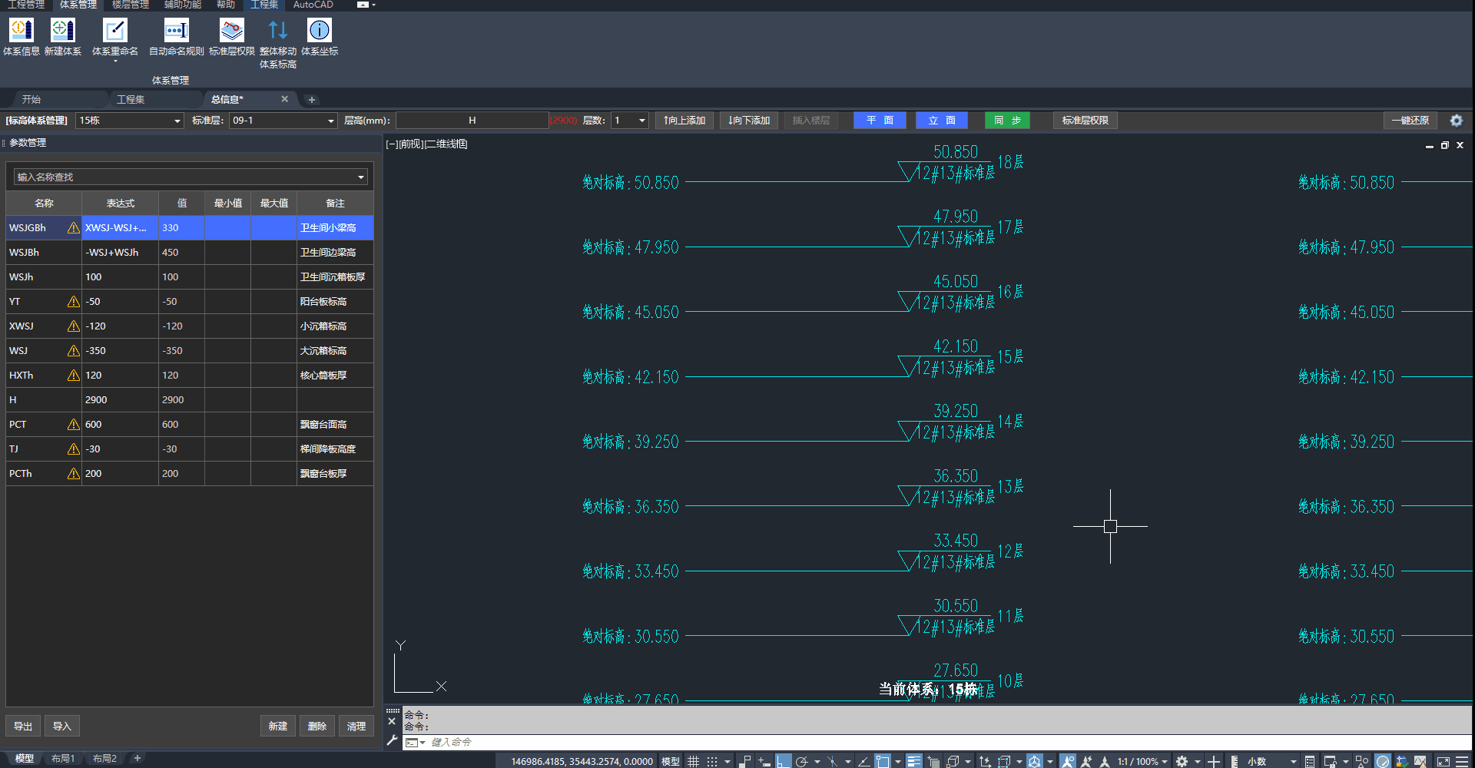Click the 标准层权限 ribbon icon

pyautogui.click(x=231, y=31)
